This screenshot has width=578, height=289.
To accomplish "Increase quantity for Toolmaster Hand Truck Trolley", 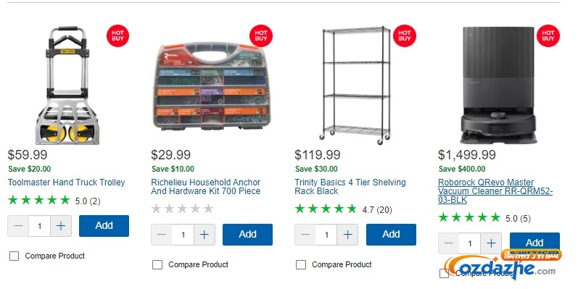I will click(61, 226).
